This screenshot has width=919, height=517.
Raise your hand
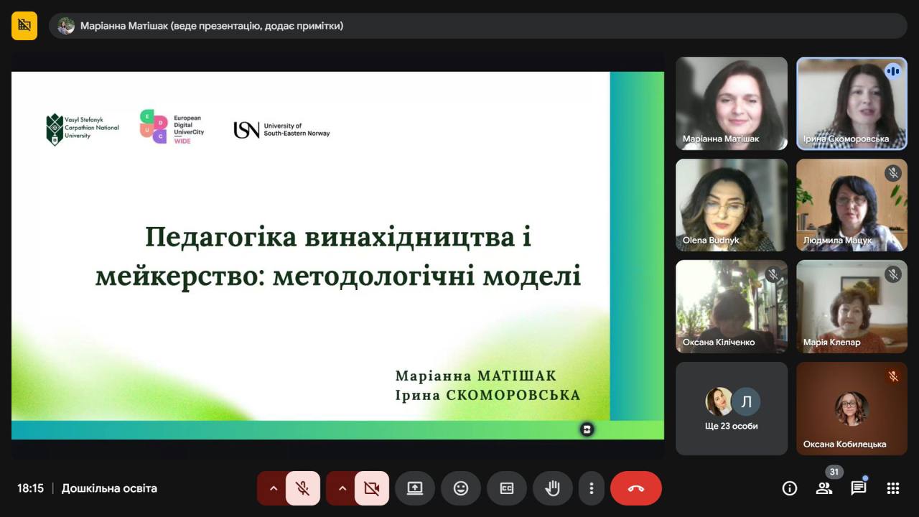552,488
